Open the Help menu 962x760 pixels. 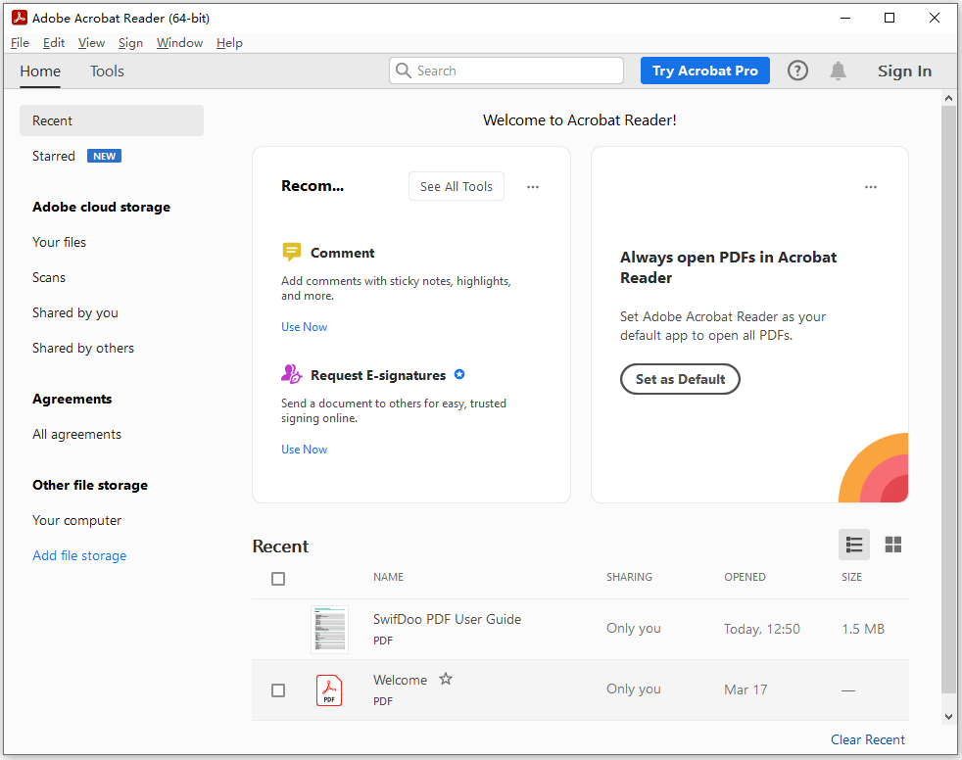(x=229, y=43)
